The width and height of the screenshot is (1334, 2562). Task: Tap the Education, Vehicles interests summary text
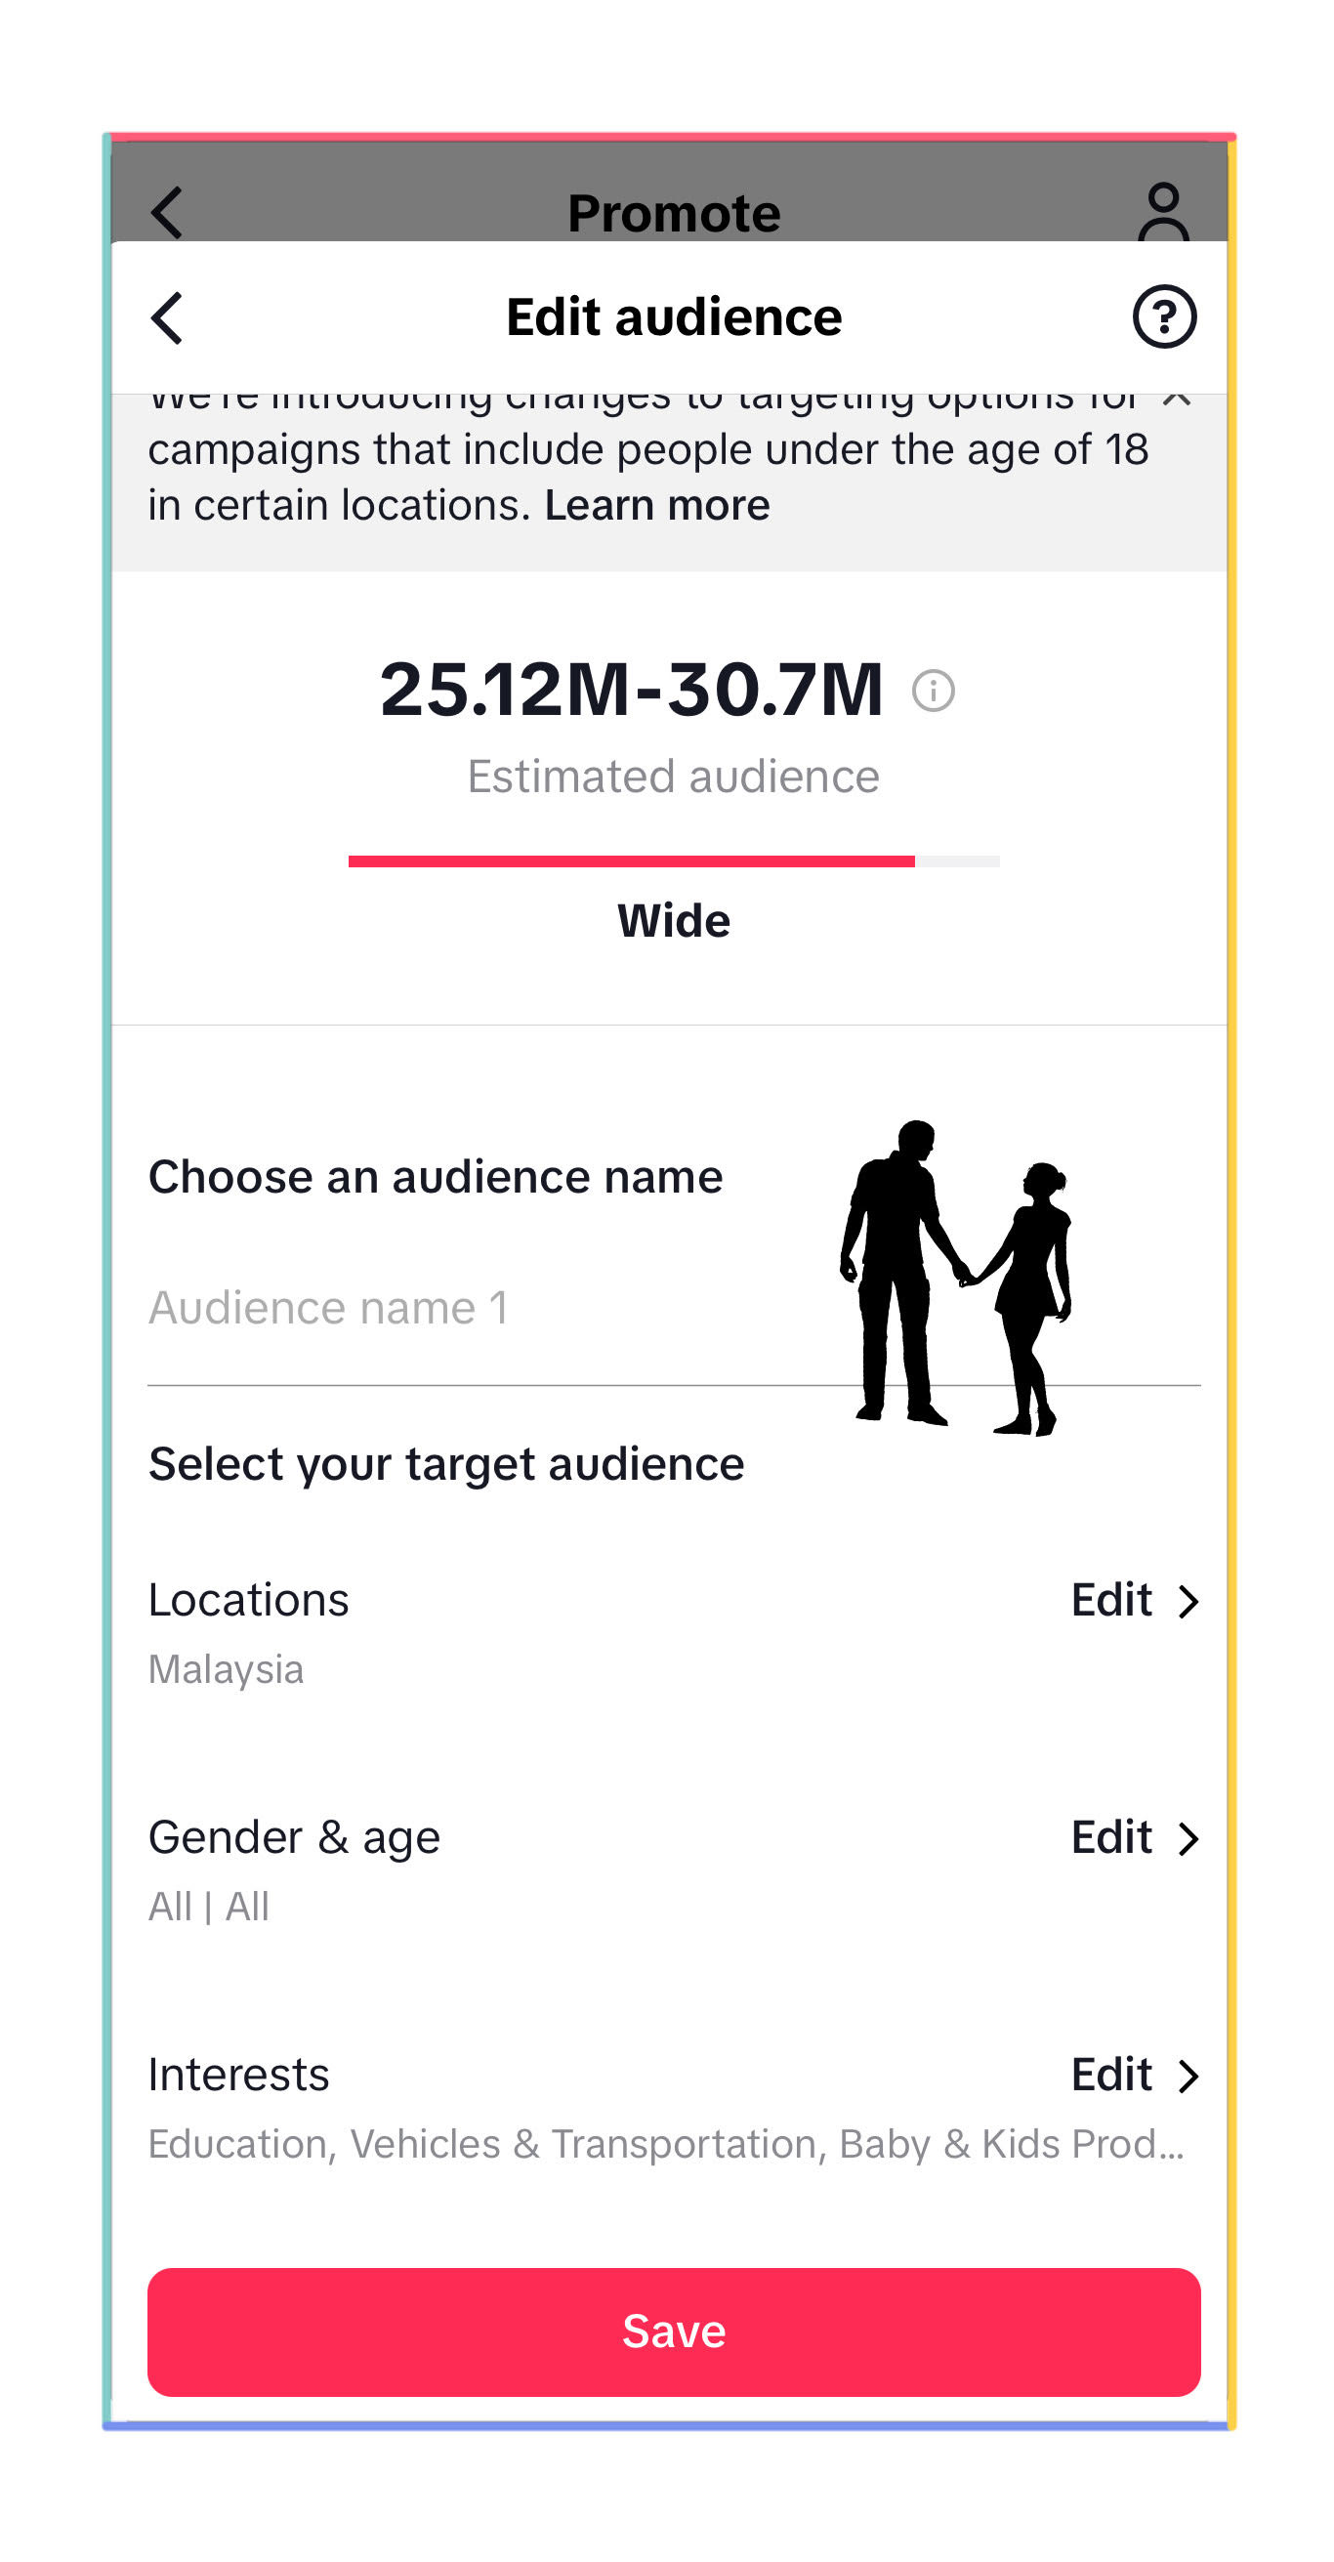[x=666, y=2144]
